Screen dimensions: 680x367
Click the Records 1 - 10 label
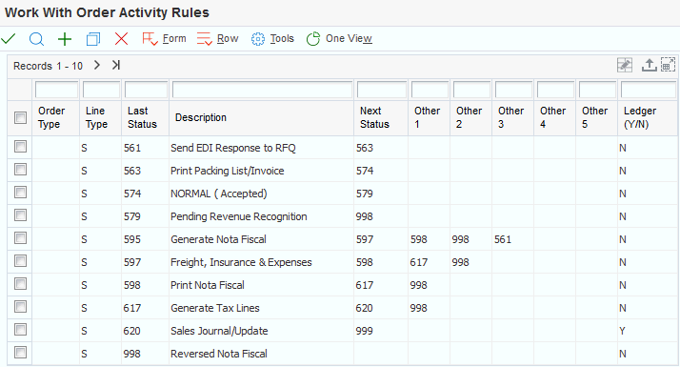coord(48,66)
